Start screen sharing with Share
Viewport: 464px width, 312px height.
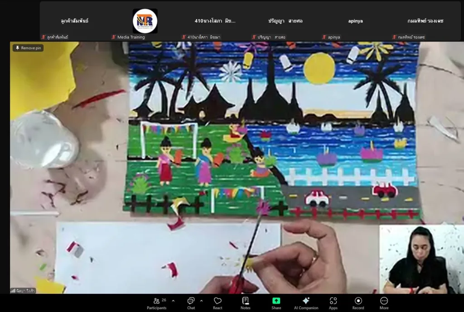(276, 302)
